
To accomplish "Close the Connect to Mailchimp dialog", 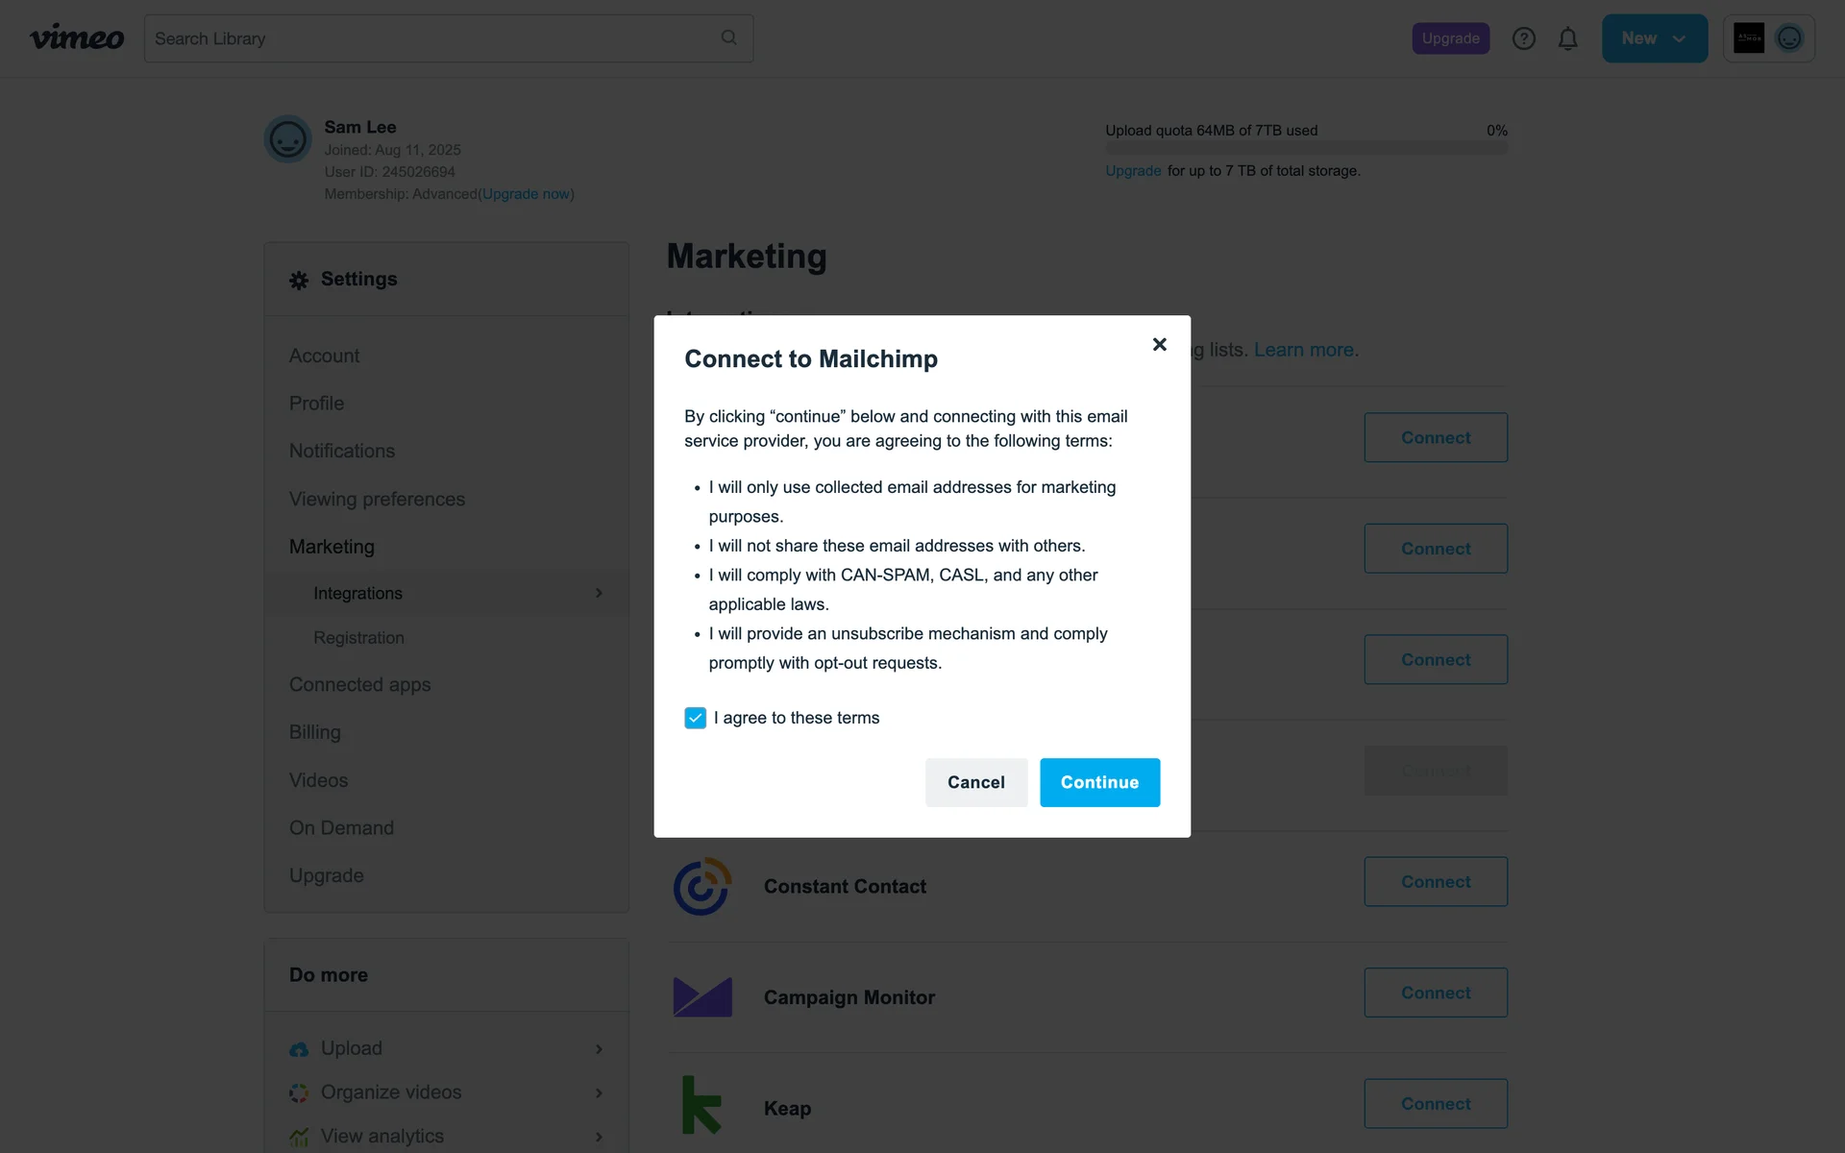I will click(x=1159, y=344).
